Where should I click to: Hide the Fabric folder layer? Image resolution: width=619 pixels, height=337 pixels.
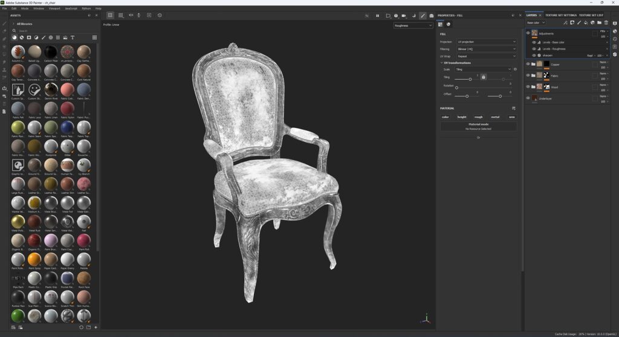528,75
